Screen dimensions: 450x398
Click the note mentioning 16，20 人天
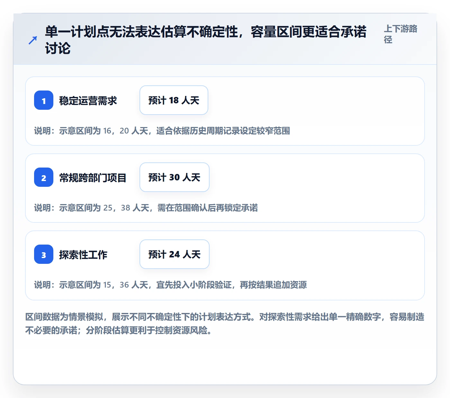(162, 131)
